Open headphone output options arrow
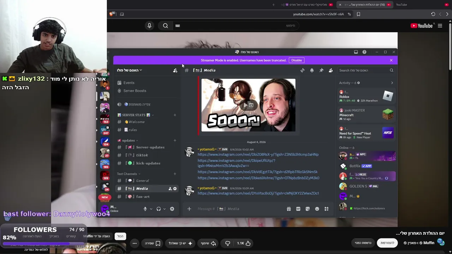452x254 pixels. click(x=164, y=209)
